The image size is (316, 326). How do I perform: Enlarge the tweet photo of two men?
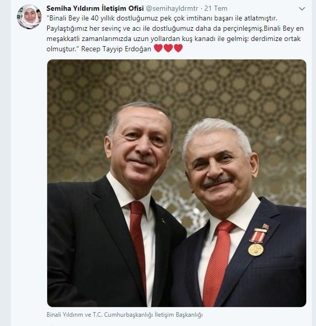[176, 183]
